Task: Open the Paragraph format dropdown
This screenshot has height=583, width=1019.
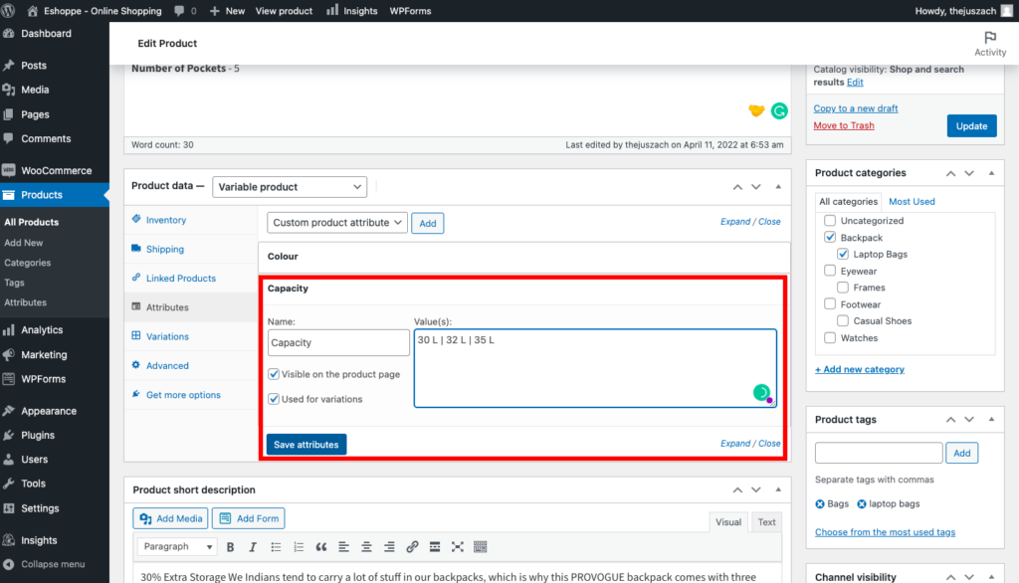Action: pyautogui.click(x=177, y=546)
